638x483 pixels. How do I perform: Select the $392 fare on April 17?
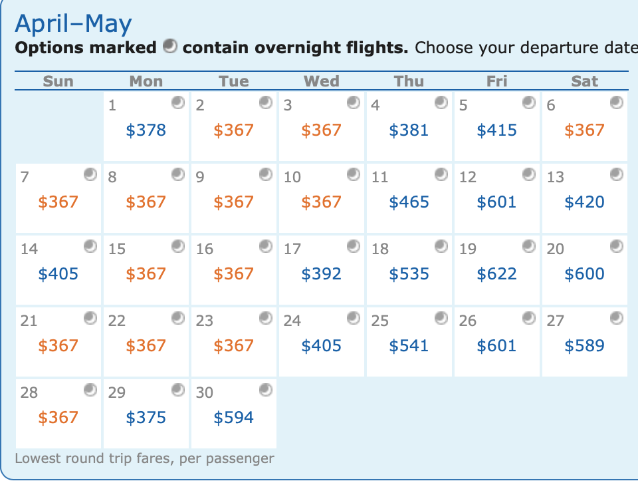(x=321, y=273)
